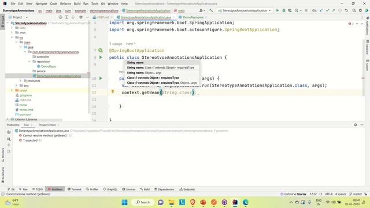Click editor vertical scrollbar
Screen dimensions: 370x208
tap(363, 67)
